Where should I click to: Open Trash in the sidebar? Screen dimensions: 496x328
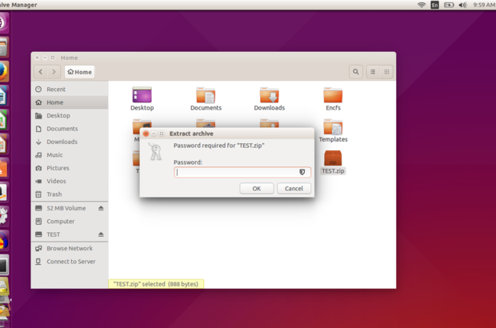(x=54, y=194)
